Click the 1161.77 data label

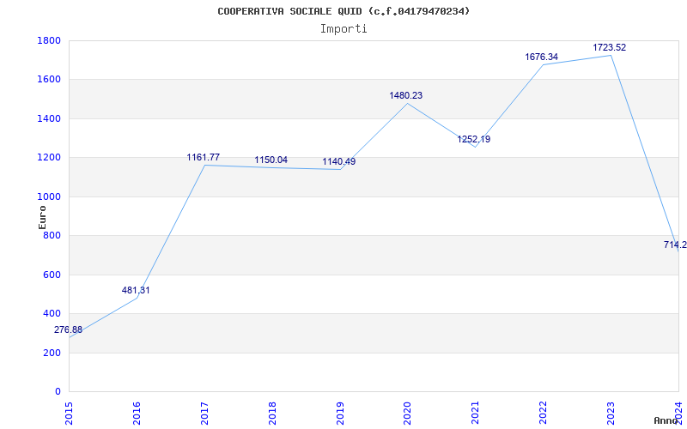point(204,157)
